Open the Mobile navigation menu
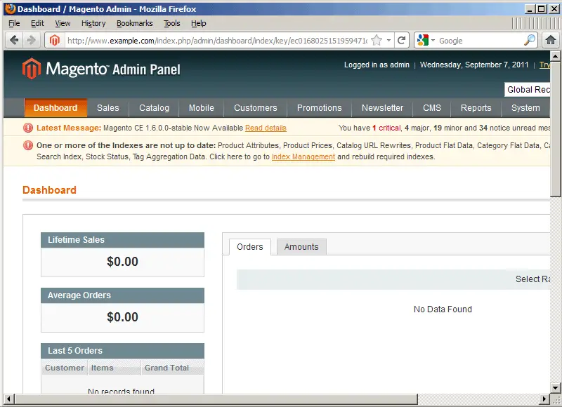This screenshot has width=562, height=407. click(202, 108)
